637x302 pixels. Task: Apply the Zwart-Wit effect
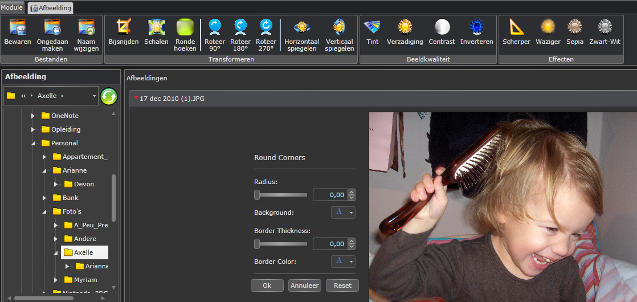(x=605, y=27)
